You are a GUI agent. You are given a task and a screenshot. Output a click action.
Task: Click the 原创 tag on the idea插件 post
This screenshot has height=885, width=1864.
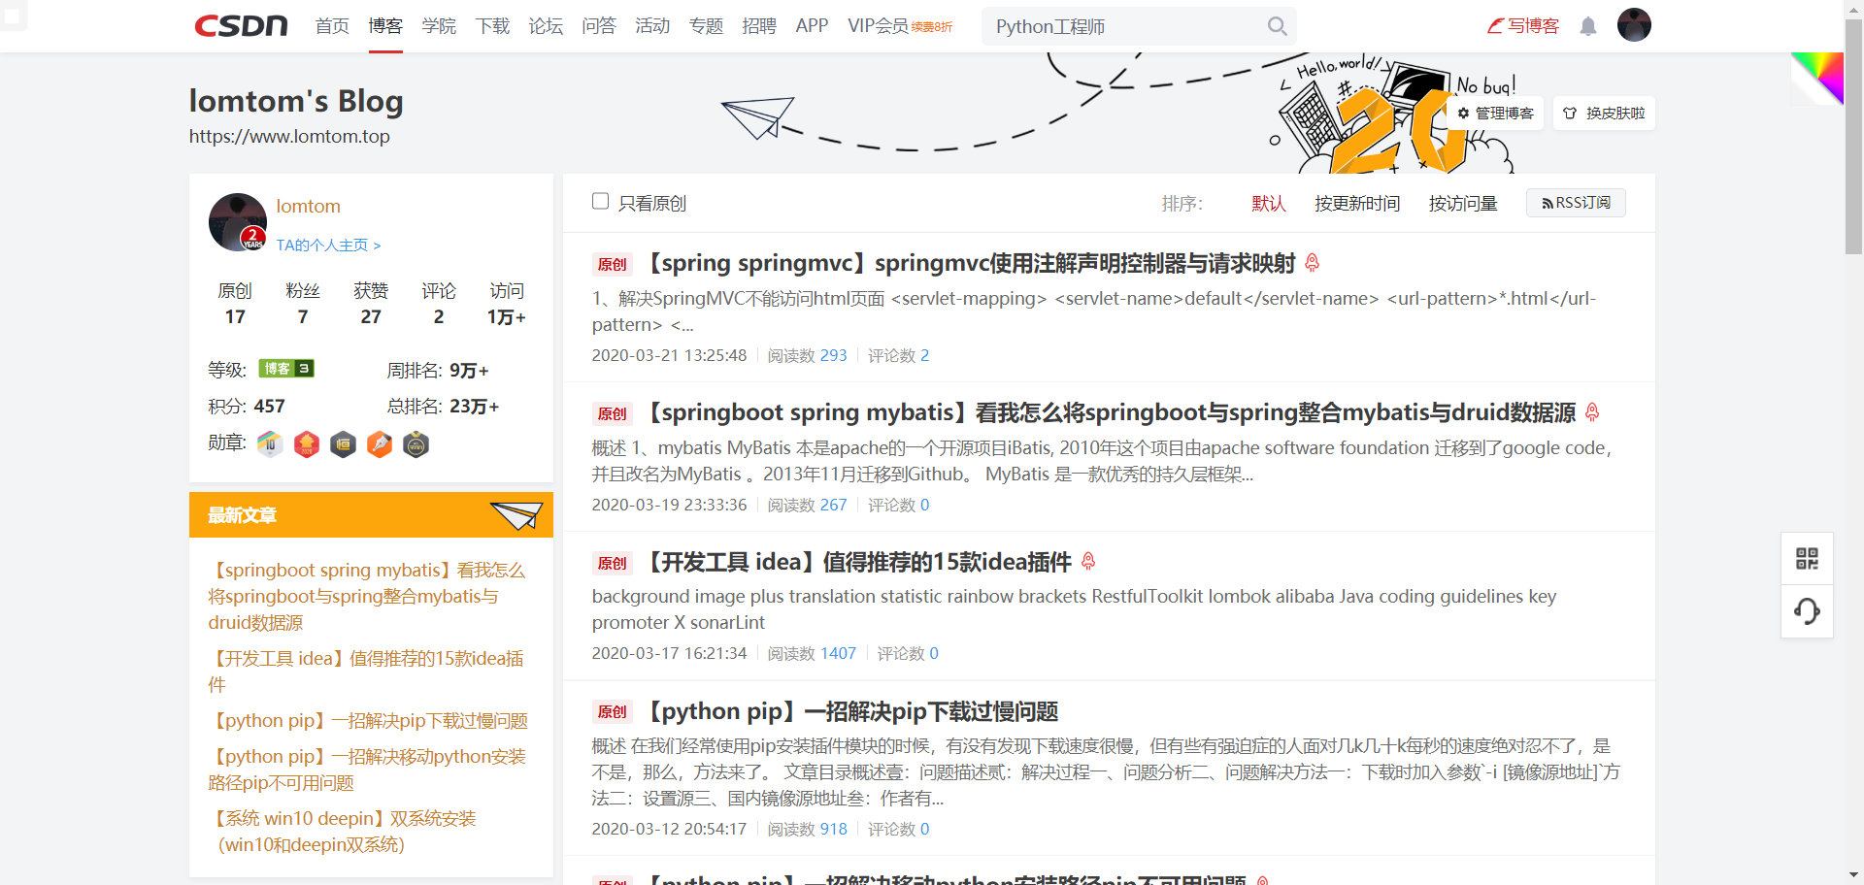pyautogui.click(x=613, y=563)
